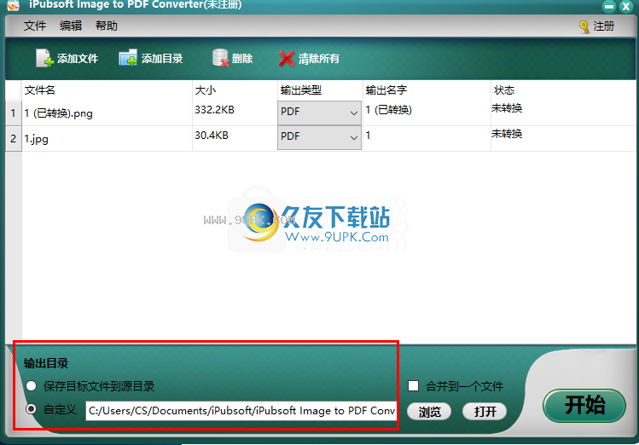Click the 添加文件 add file icon

(44, 58)
